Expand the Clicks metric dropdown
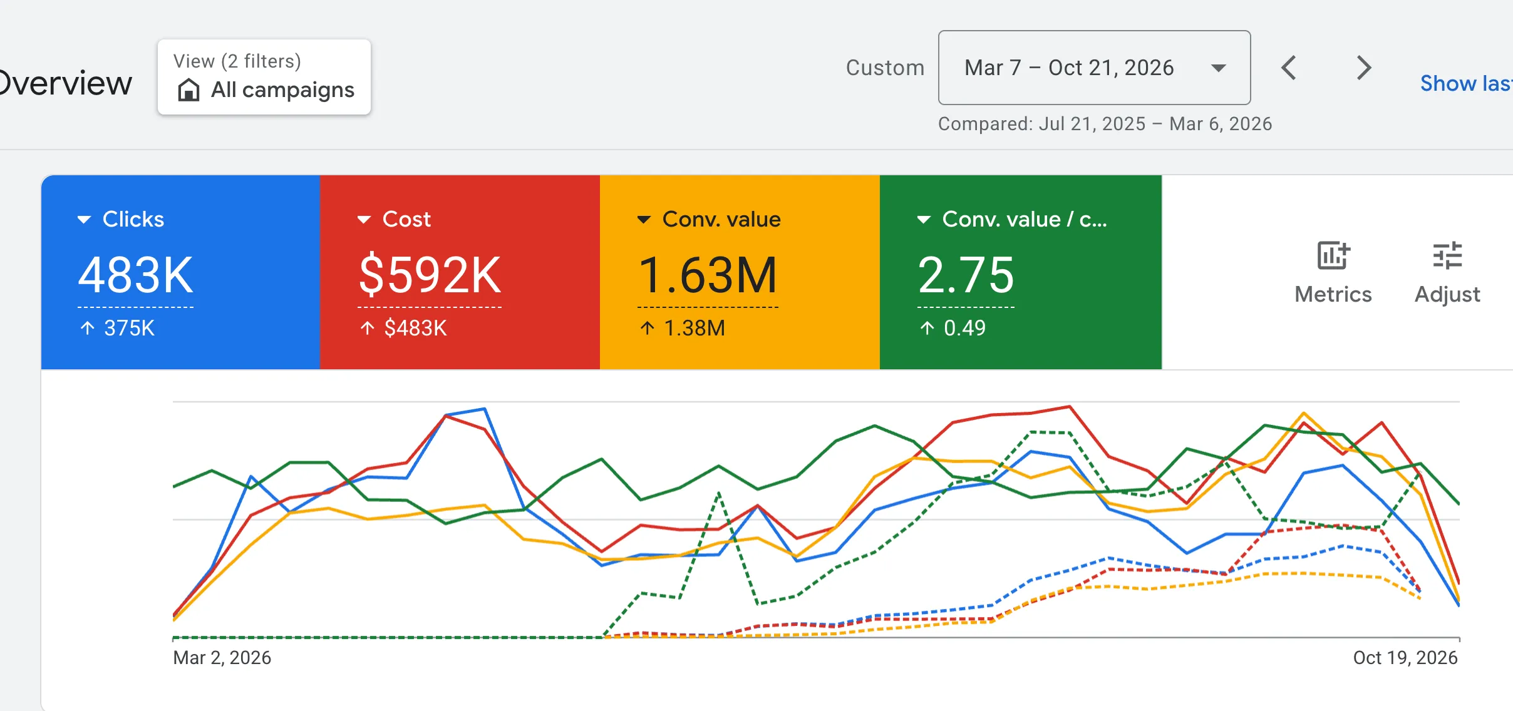1513x711 pixels. [84, 219]
